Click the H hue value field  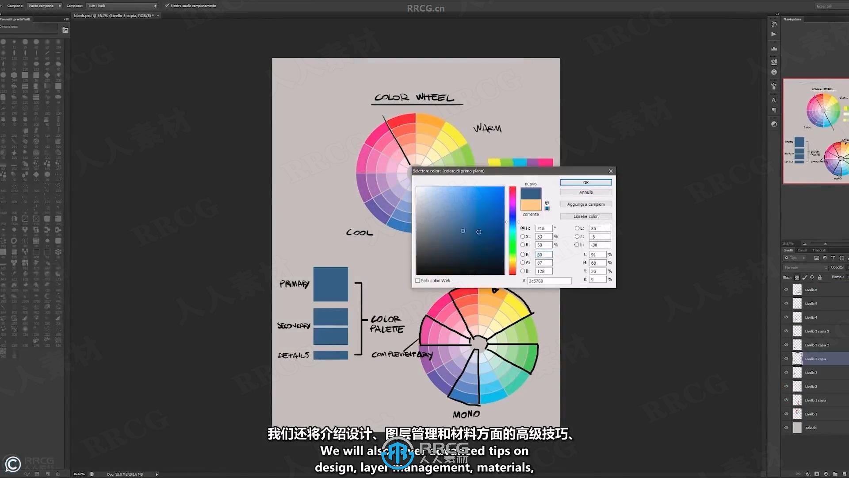point(543,228)
